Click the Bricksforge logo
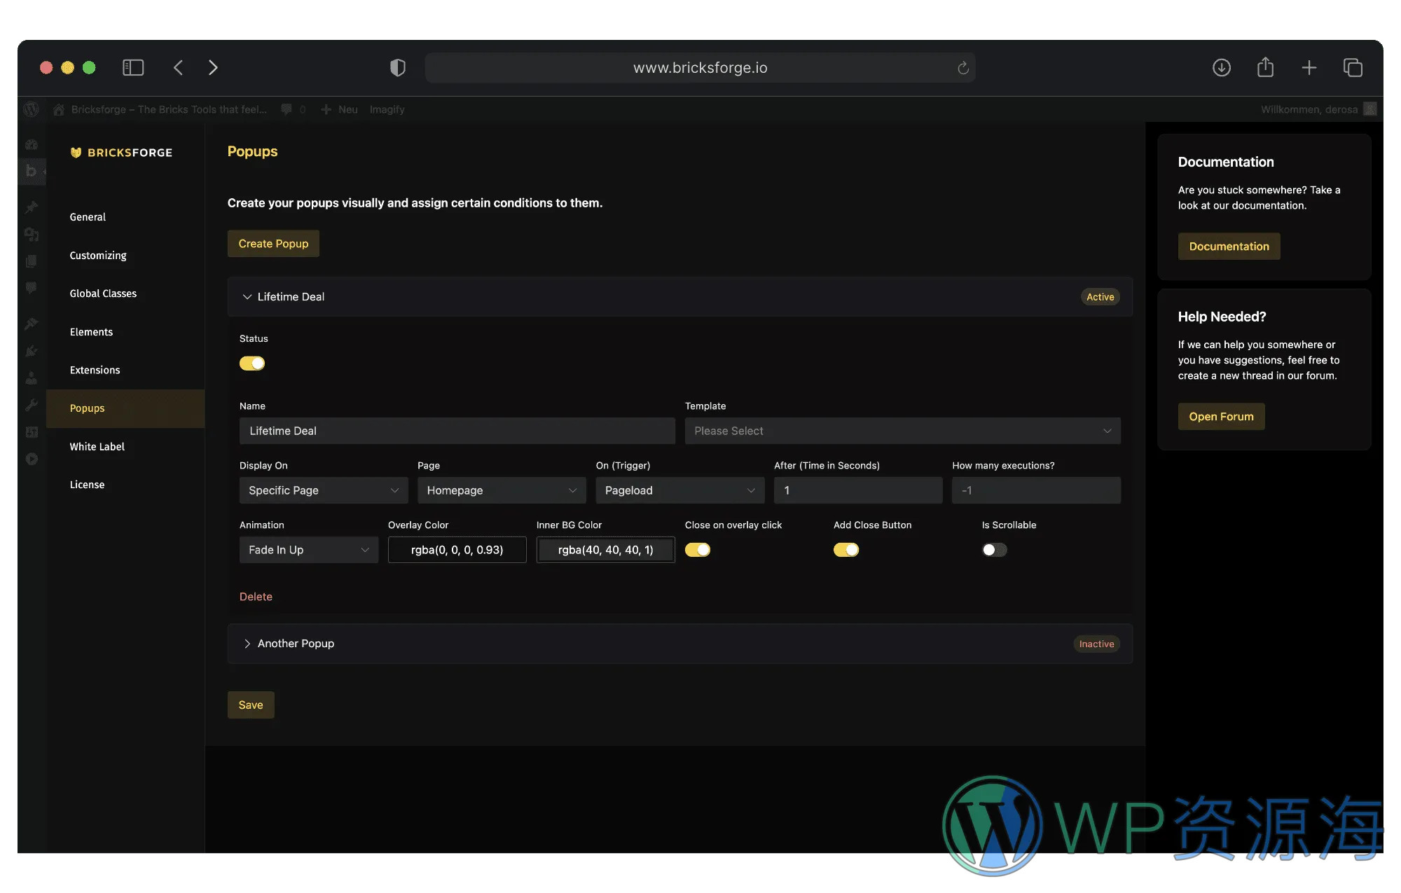 (x=121, y=153)
